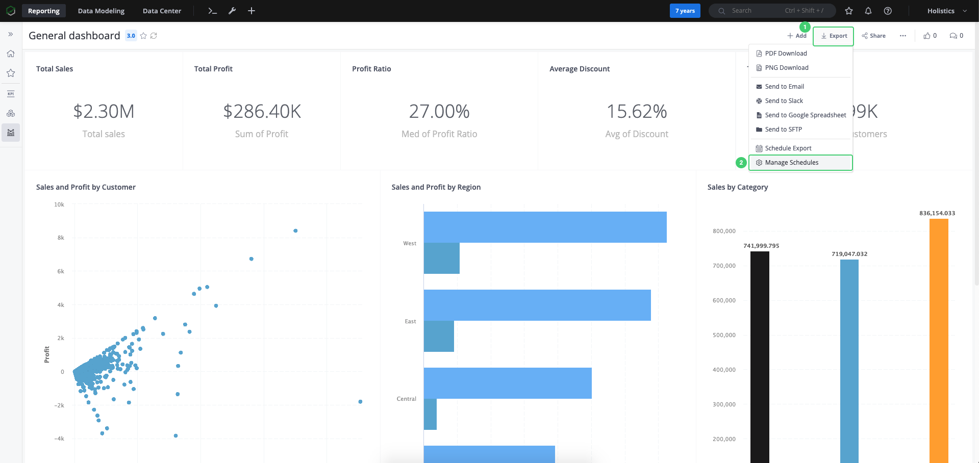Open the wrench tools icon
Screen dimensions: 979x463
pos(232,11)
